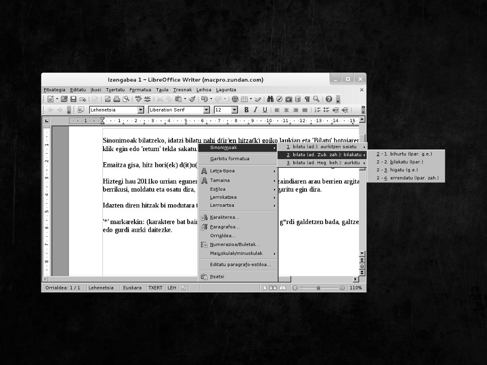Click the Euskara language field in status bar

pyautogui.click(x=132, y=288)
